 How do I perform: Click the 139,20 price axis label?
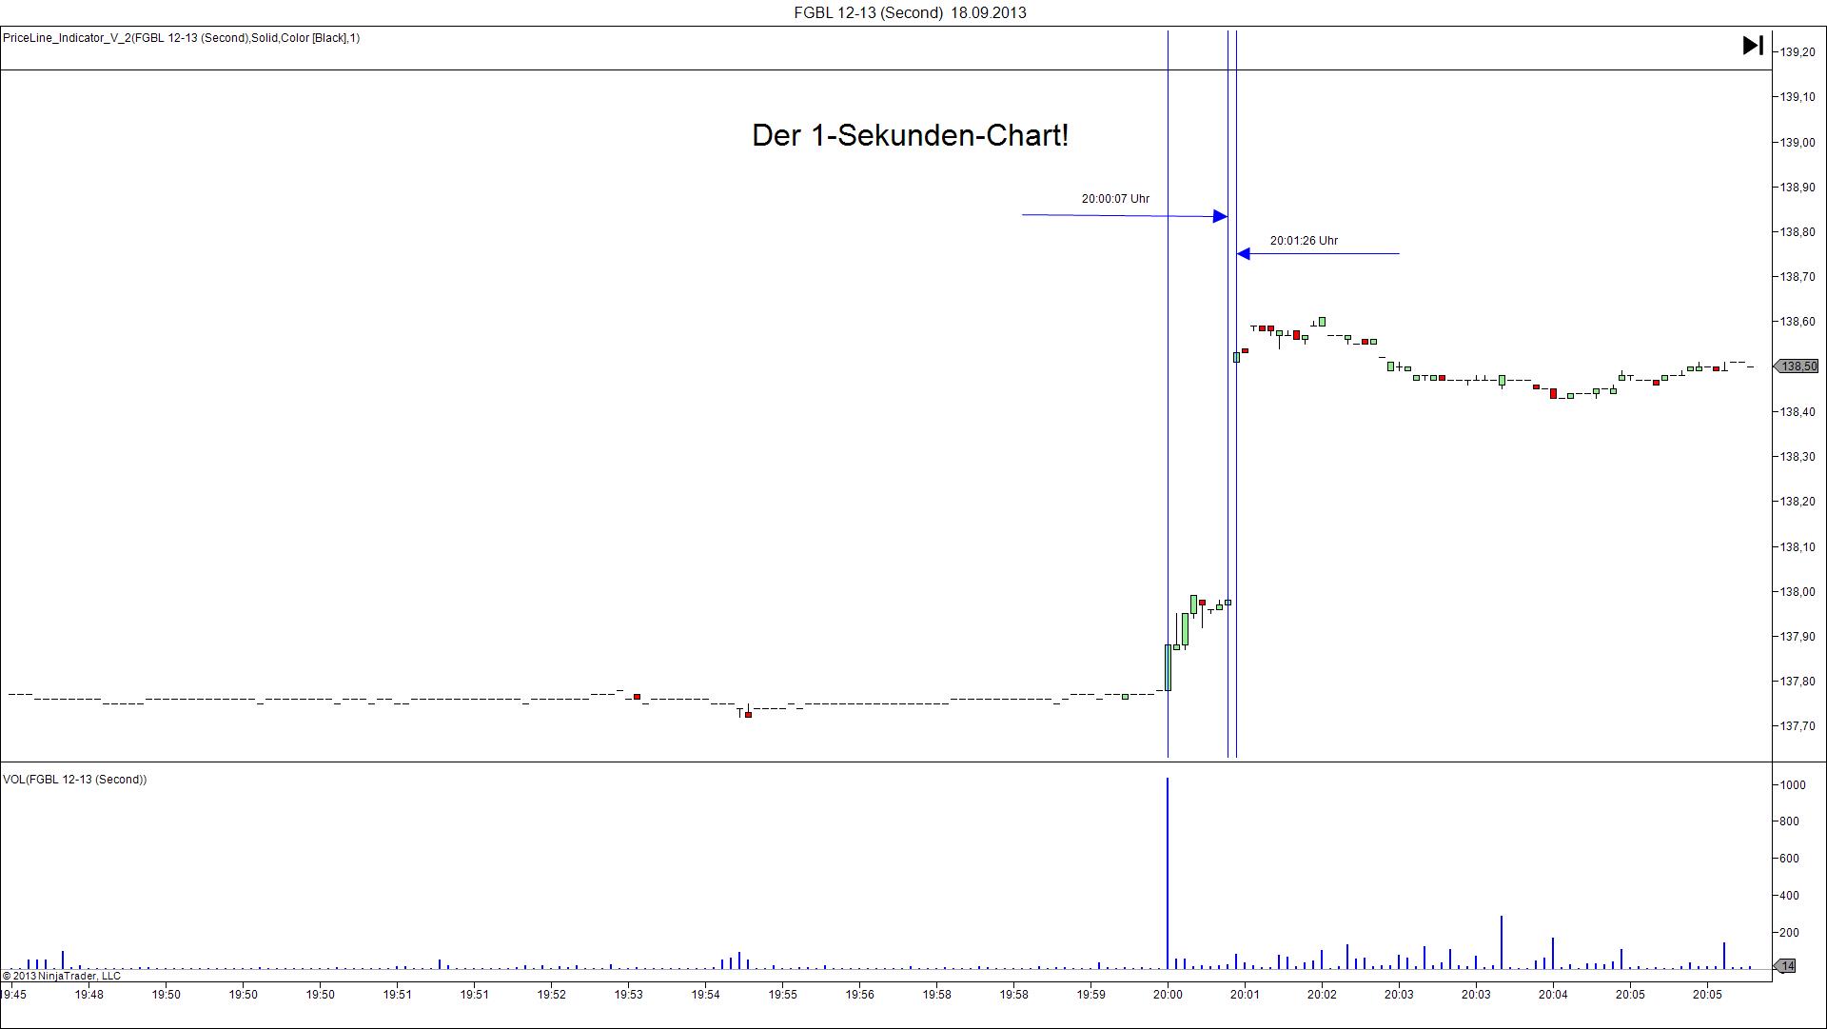coord(1798,52)
